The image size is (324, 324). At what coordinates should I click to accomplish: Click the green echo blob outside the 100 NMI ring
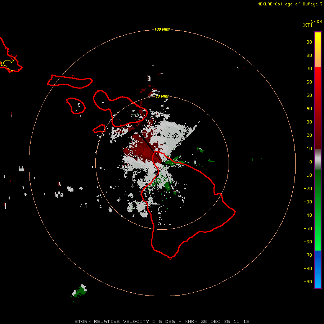coord(79,292)
